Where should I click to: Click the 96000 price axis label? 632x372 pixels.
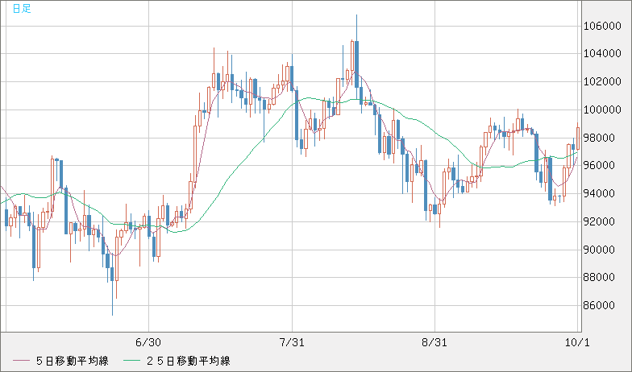[x=602, y=166]
